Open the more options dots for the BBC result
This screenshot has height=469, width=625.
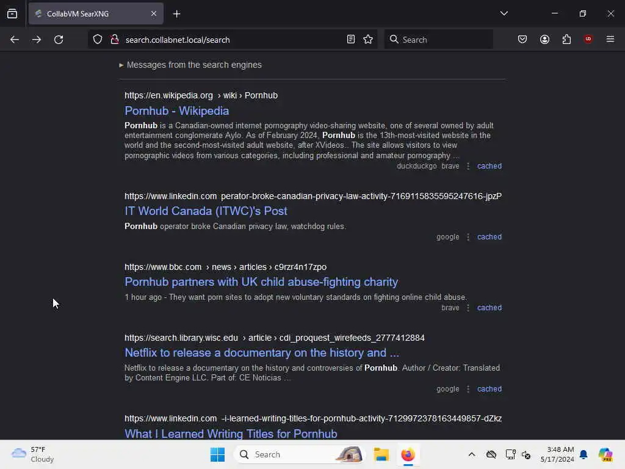tap(468, 308)
